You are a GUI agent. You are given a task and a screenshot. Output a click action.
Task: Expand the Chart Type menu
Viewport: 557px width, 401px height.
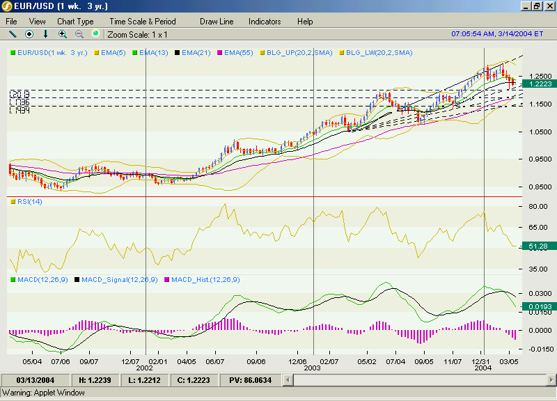point(75,22)
